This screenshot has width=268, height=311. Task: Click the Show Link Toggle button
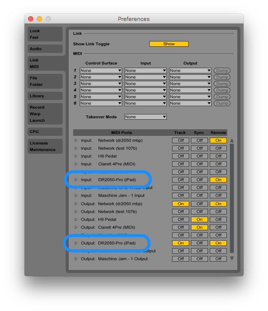pos(169,44)
